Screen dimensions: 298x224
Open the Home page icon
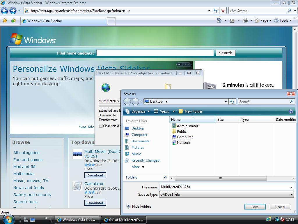[219, 20]
